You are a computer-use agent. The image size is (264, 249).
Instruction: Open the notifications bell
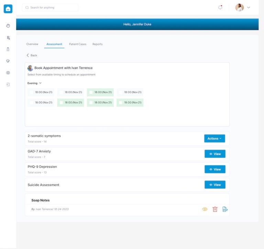pyautogui.click(x=220, y=8)
